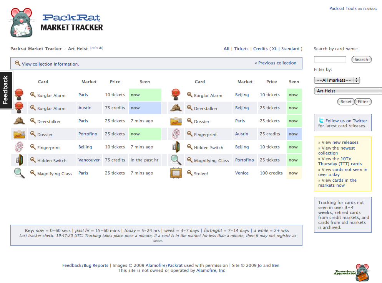Open the Austin market link in the Burglar Alarm row

(85, 108)
